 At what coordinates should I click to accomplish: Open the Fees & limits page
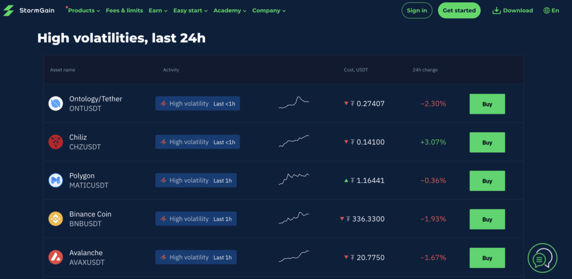coord(125,11)
